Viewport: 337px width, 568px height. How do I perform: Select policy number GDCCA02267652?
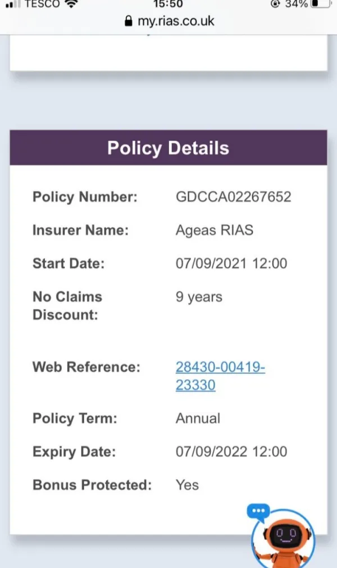[233, 197]
